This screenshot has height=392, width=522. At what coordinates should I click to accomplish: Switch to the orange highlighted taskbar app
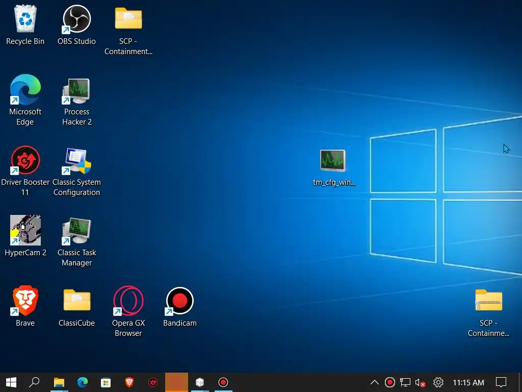point(176,382)
